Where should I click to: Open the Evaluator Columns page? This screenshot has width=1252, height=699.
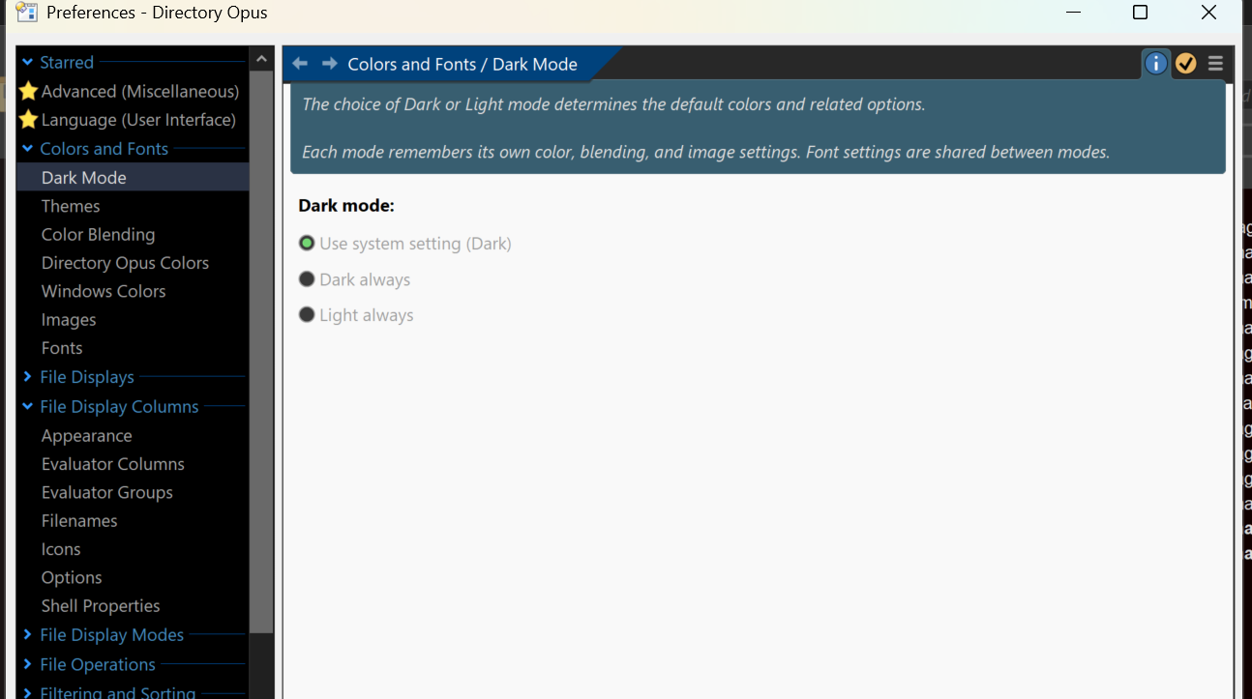coord(112,464)
